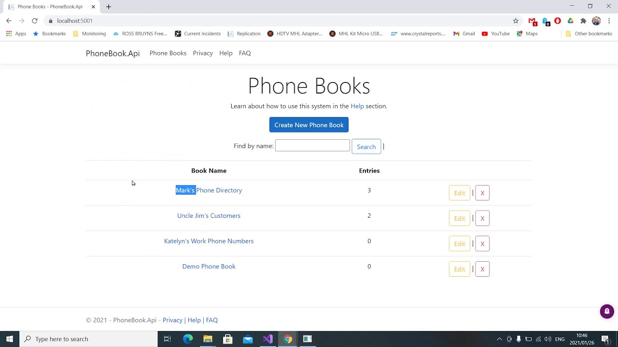
Task: Click the Opera red extension icon
Action: point(558,21)
